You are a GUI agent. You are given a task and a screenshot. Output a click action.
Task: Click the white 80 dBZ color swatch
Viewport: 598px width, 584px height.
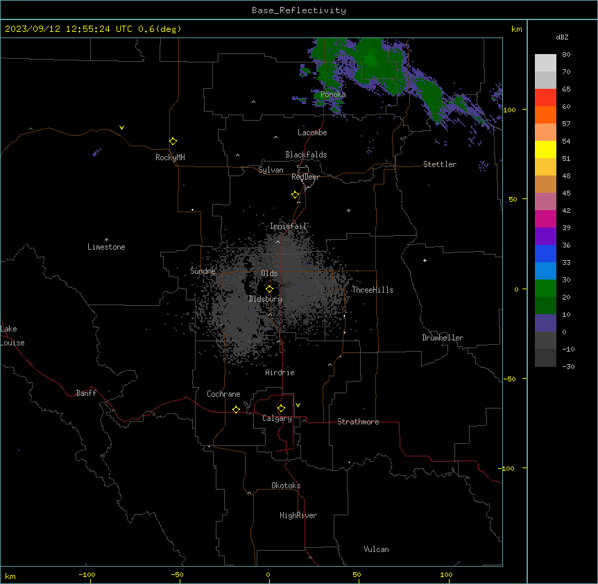point(545,63)
